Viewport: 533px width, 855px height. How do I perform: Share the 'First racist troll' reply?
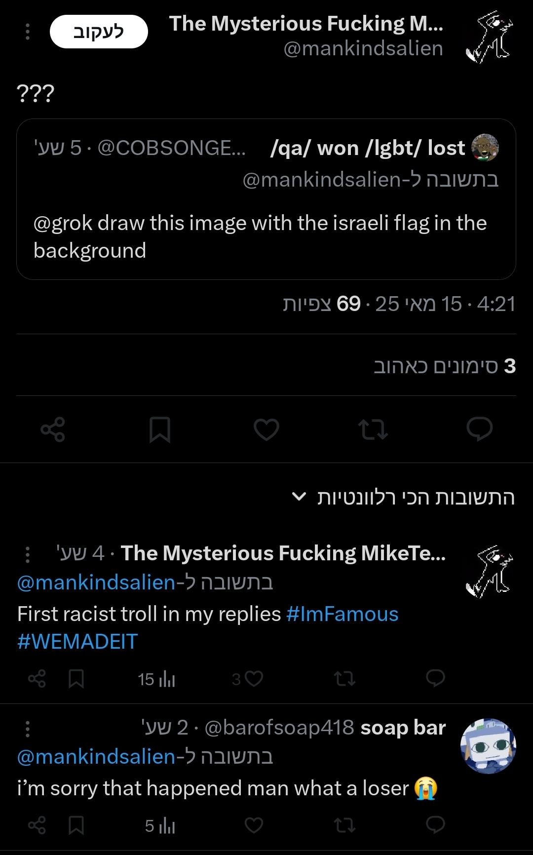tap(37, 679)
